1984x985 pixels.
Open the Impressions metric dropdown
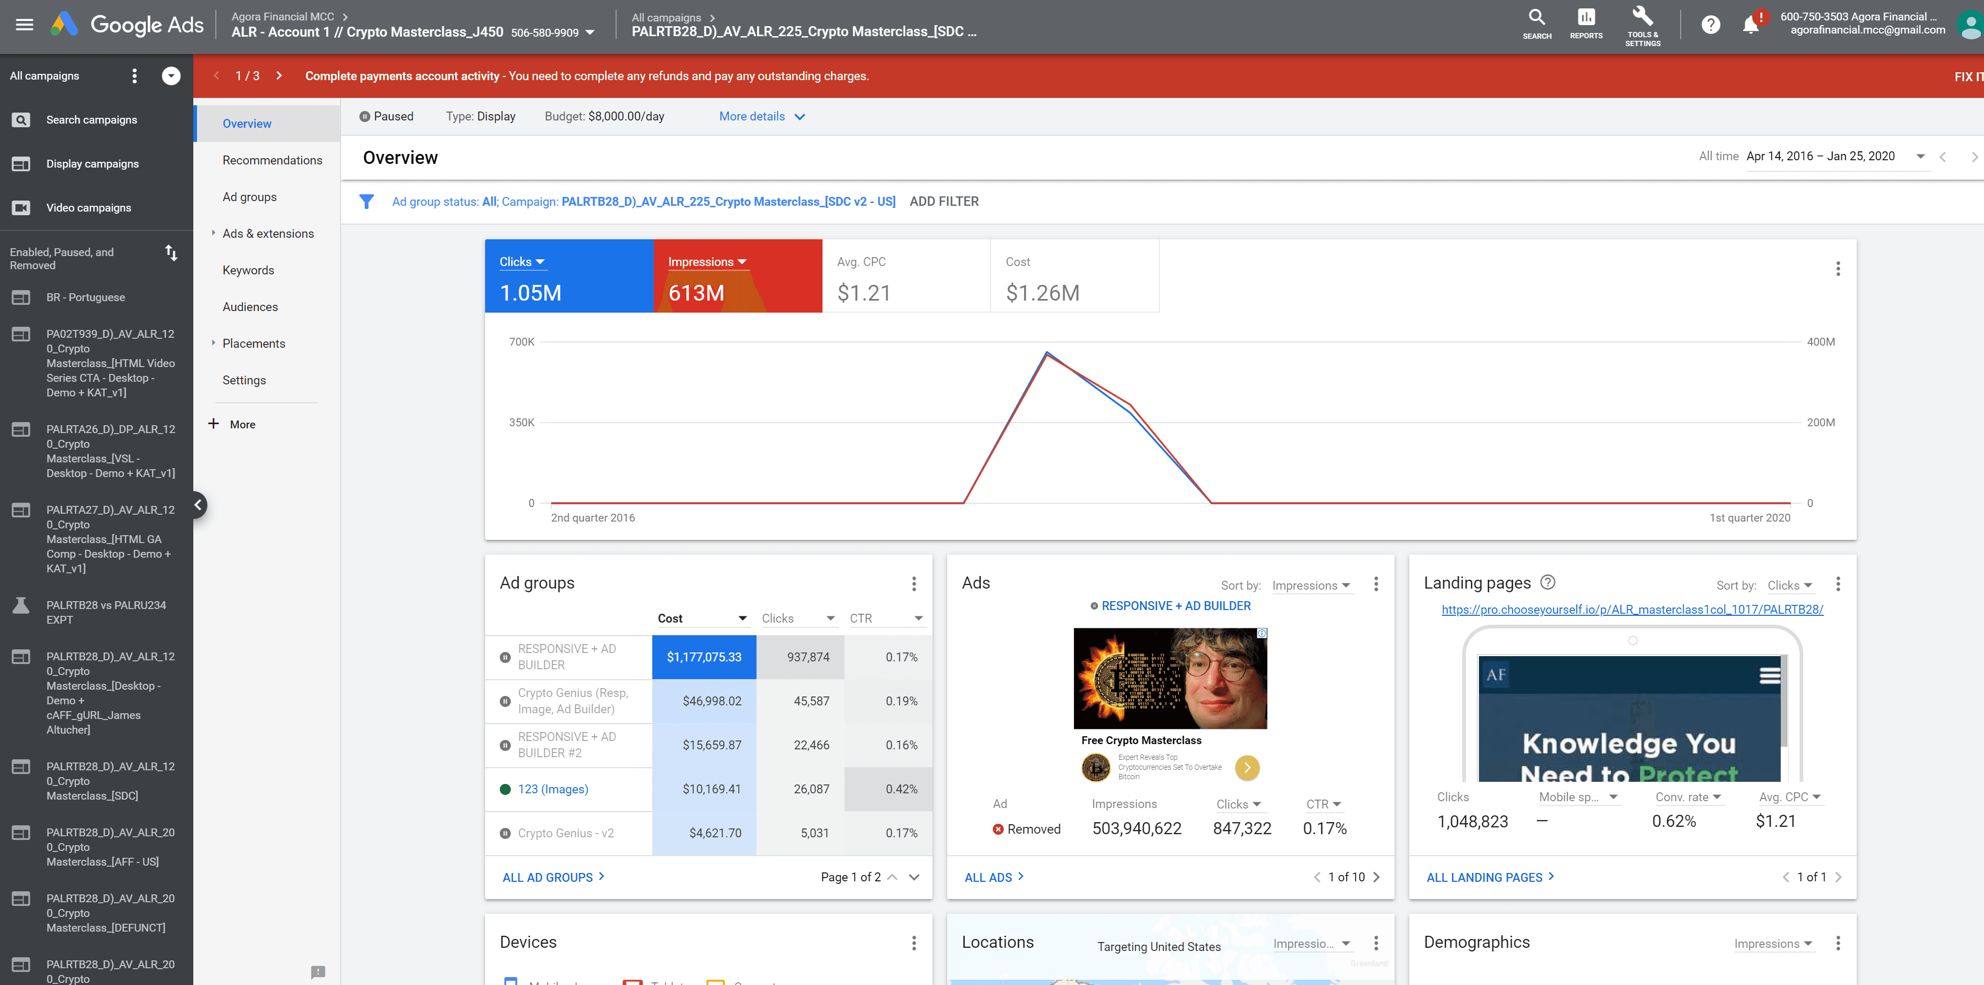[707, 262]
